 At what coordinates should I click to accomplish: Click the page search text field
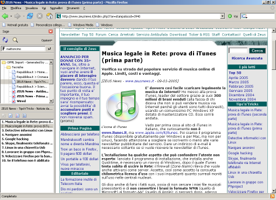(238, 51)
